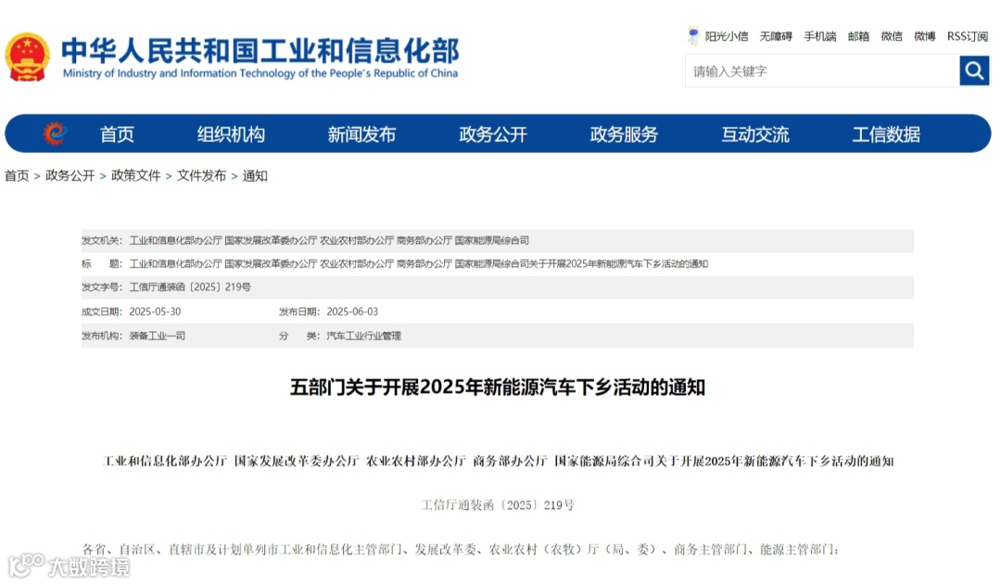Click the subtitle line beginning 工业和信息化部办公厅
1001x585 pixels.
[x=498, y=461]
